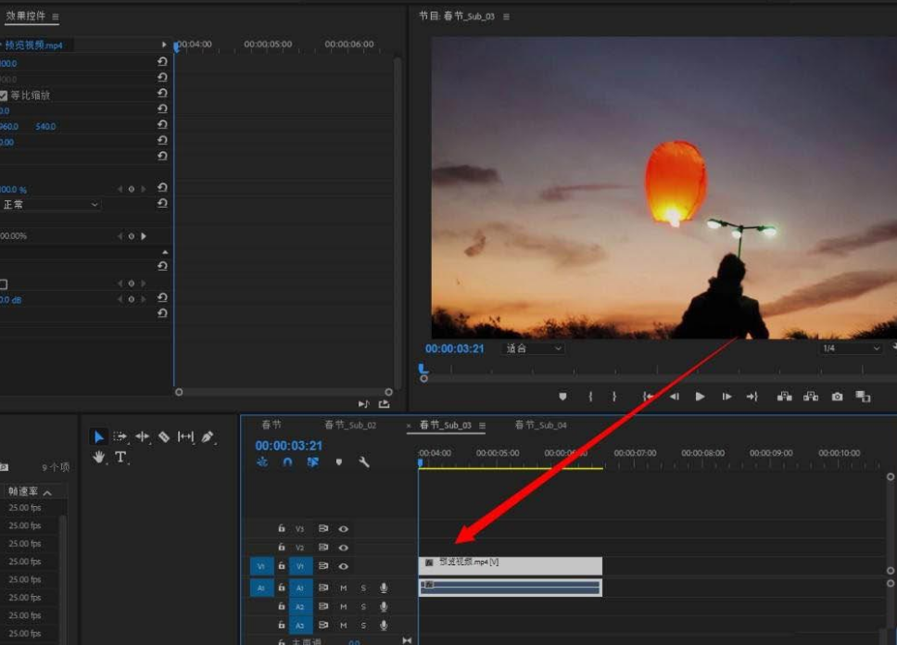Toggle the timeline snap magnet icon
Screen dimensions: 897x645
[x=287, y=462]
